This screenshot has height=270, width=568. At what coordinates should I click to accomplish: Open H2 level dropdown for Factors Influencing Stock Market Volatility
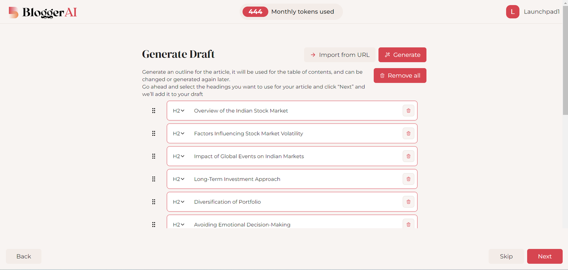[179, 133]
